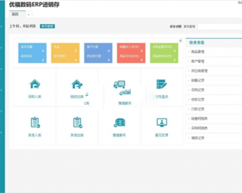Click the orange 现金 stat card

65,53
